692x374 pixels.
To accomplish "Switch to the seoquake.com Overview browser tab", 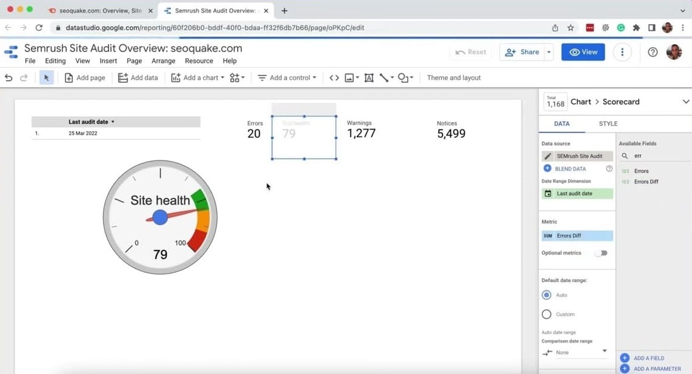I will pos(101,10).
